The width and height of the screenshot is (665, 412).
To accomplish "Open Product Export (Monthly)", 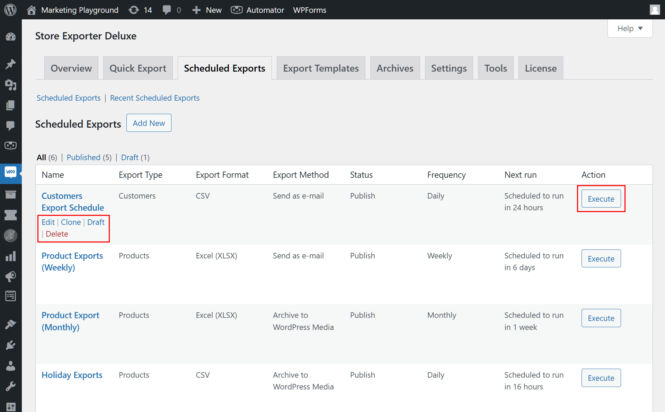I will (x=71, y=321).
